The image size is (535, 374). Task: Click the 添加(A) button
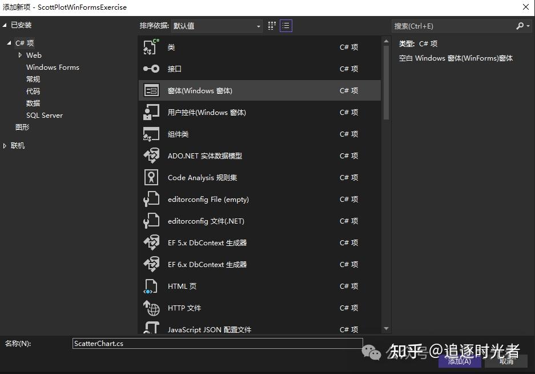459,361
